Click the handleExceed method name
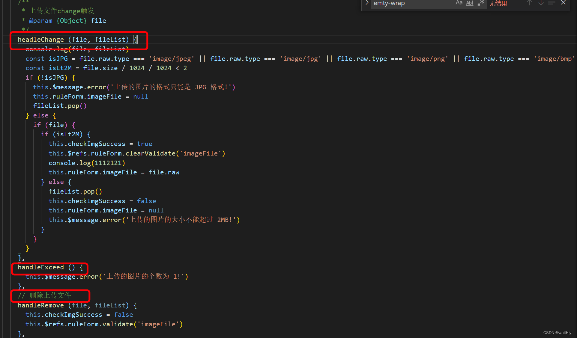Image resolution: width=577 pixels, height=338 pixels. 41,267
